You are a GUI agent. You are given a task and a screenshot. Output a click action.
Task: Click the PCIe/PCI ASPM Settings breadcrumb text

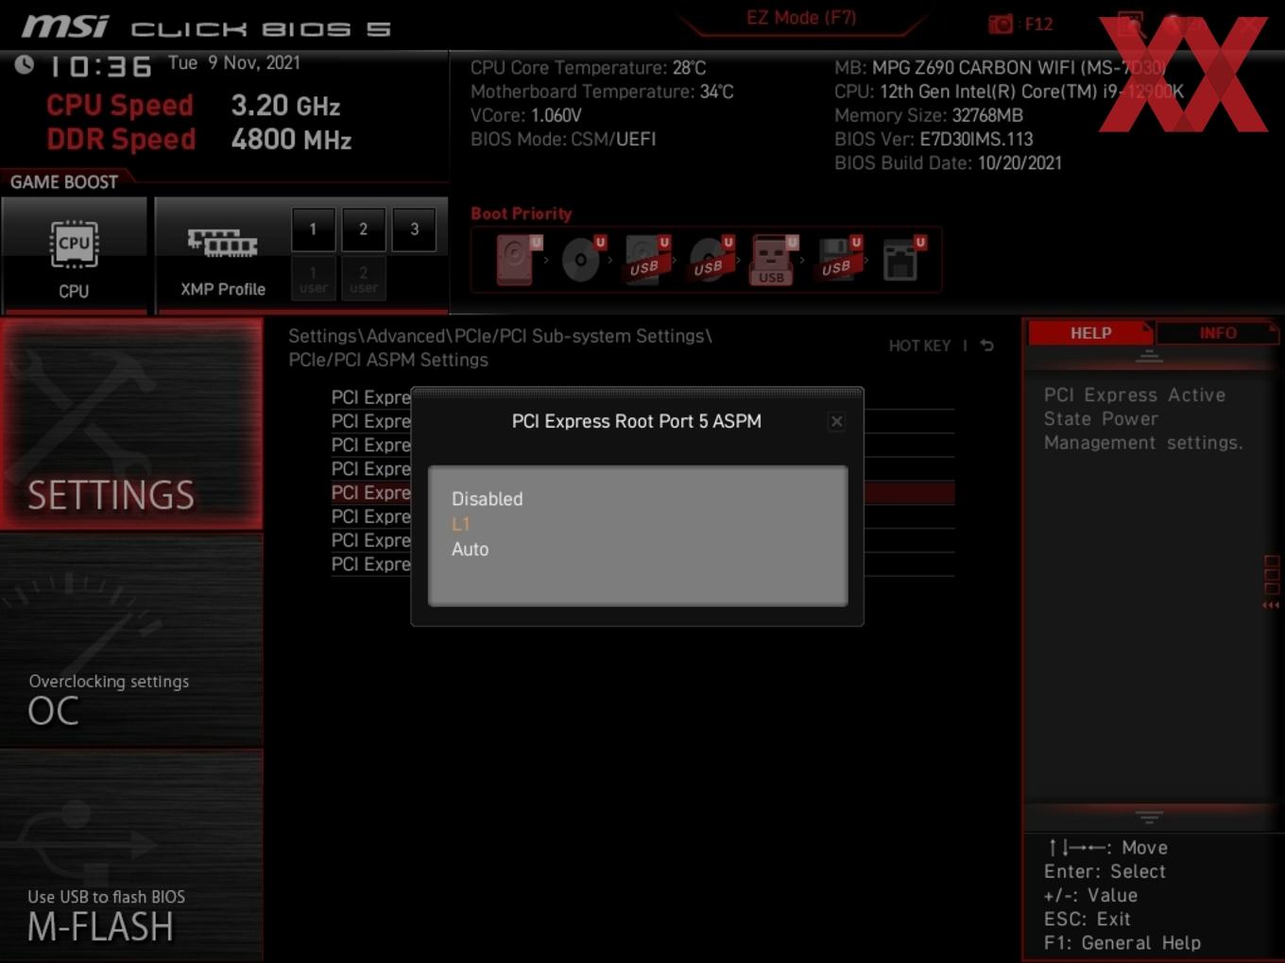click(388, 360)
